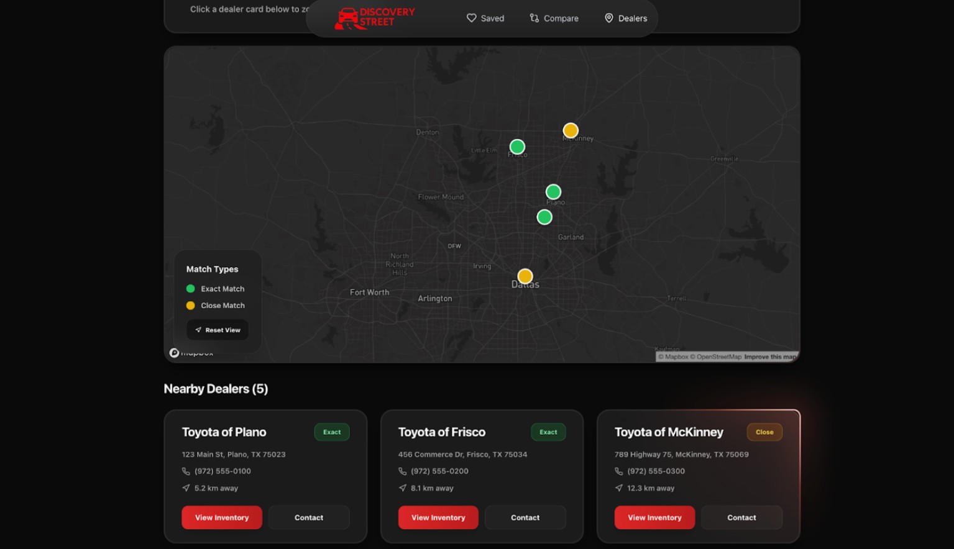The height and width of the screenshot is (549, 954).
Task: Click the Mapbox logo on the map
Action: [x=191, y=353]
